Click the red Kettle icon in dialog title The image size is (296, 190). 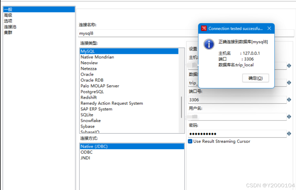[204, 29]
